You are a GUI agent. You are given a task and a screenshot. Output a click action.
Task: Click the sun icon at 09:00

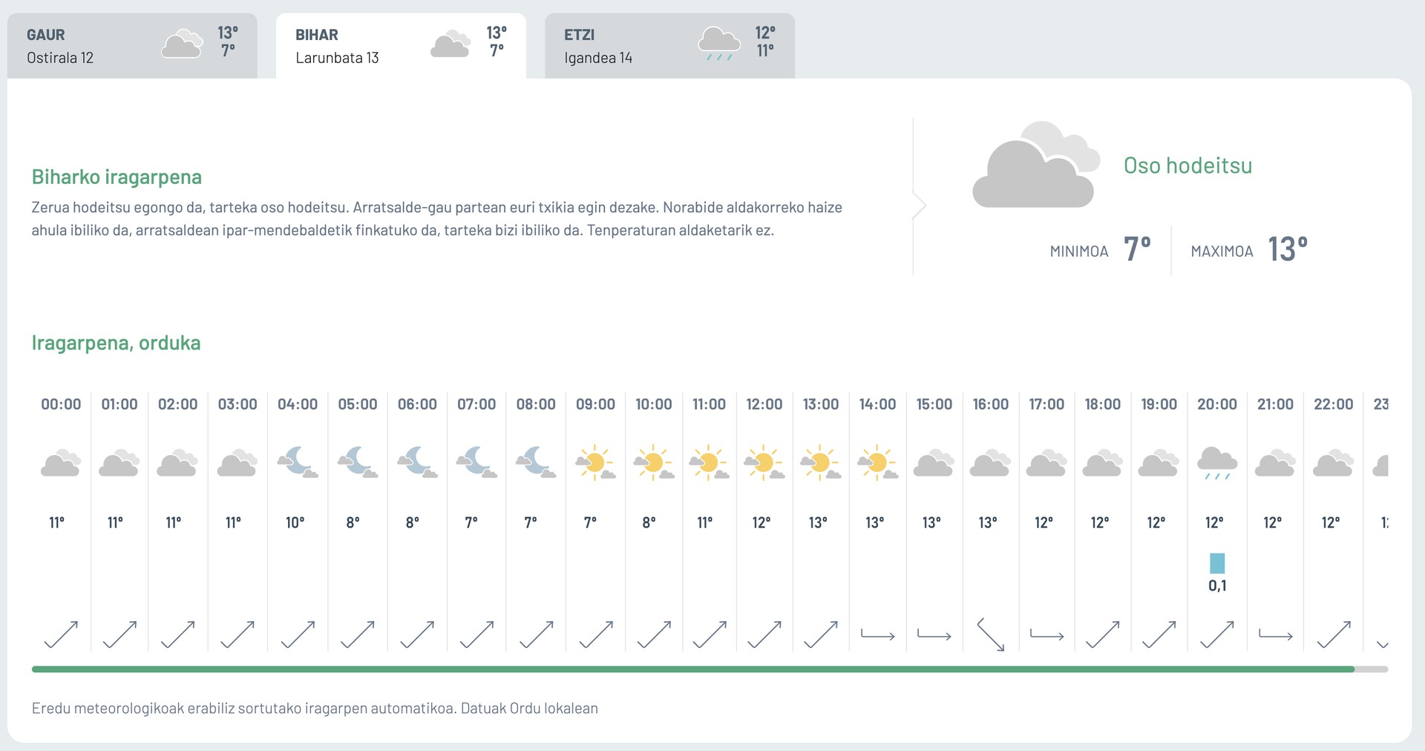pyautogui.click(x=595, y=462)
